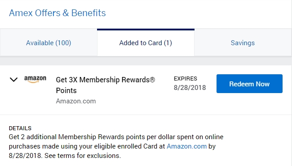Click the word Points in the offer title

[66, 90]
